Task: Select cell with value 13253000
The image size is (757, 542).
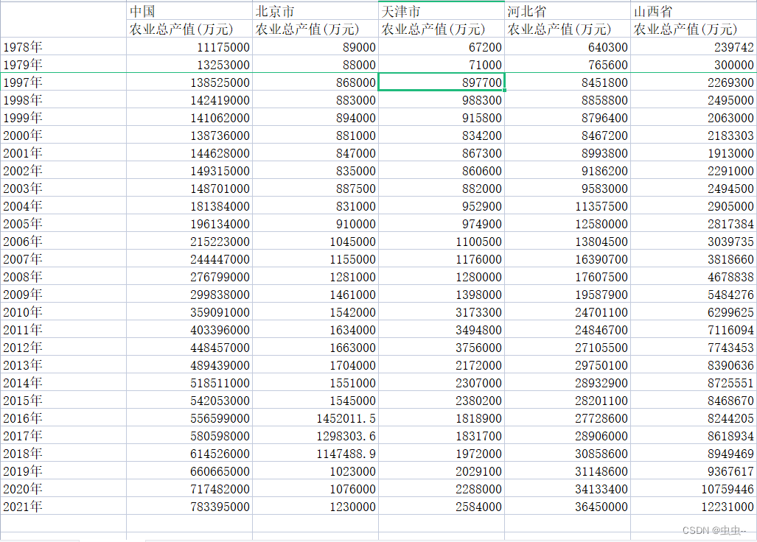Action: [x=189, y=65]
